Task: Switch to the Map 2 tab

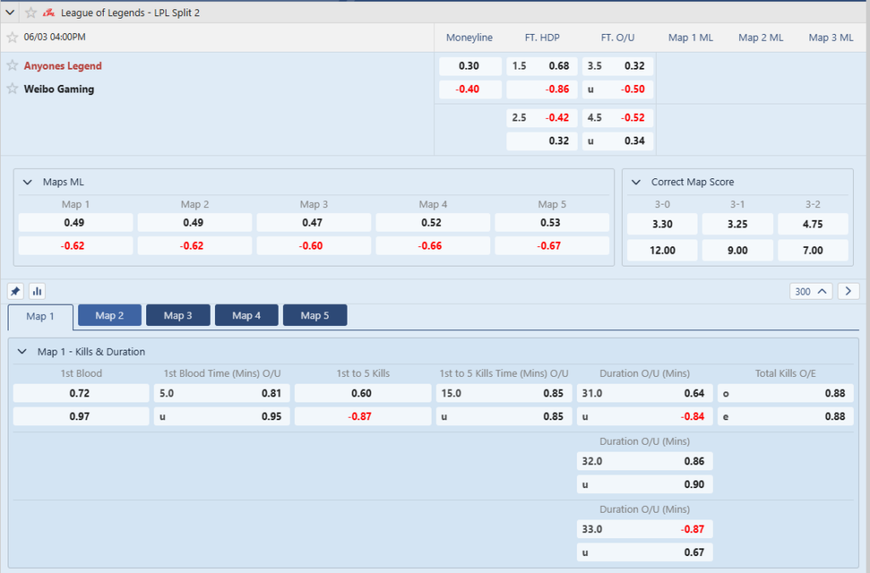Action: [110, 315]
